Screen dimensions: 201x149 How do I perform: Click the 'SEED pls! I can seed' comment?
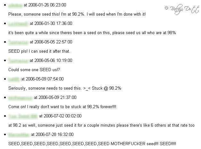pyautogui.click(x=39, y=51)
